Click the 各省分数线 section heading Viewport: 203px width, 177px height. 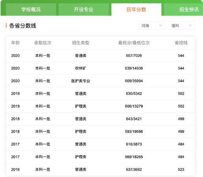pyautogui.click(x=22, y=26)
